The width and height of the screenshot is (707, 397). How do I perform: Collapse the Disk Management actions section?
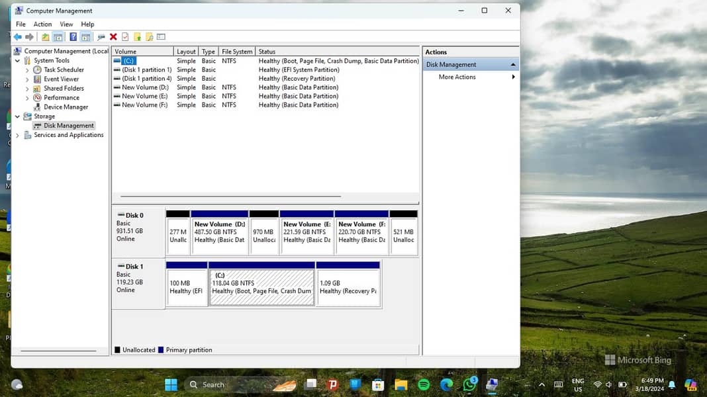click(512, 65)
